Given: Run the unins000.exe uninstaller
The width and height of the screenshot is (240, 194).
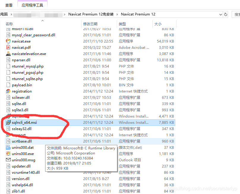Looking at the screenshot, I should tap(20, 154).
